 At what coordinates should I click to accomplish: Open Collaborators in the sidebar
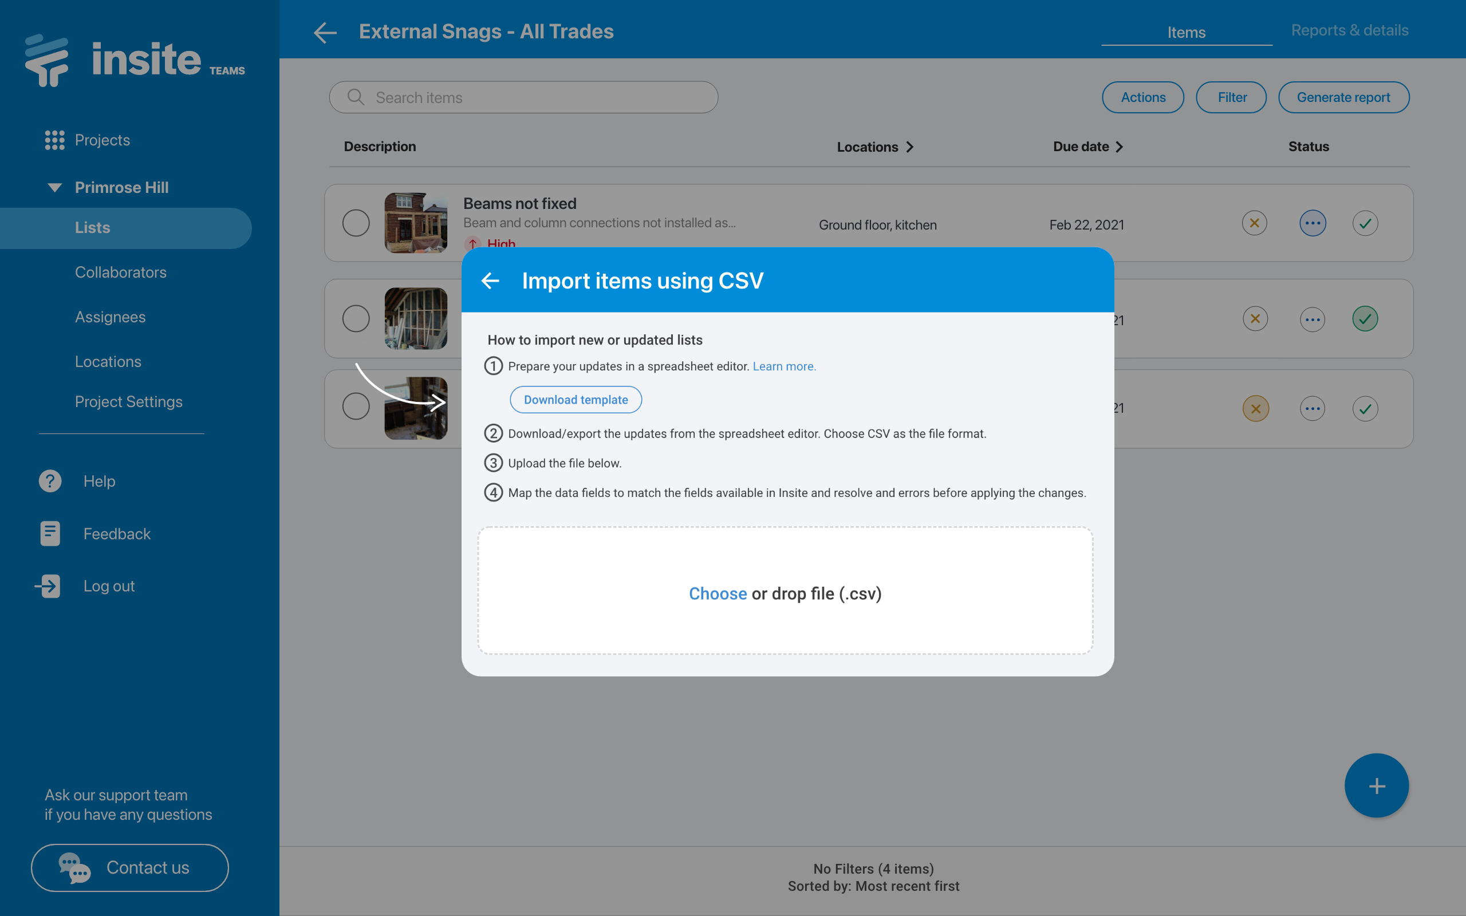[121, 272]
